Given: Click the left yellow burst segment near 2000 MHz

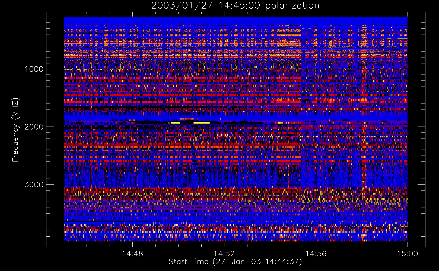Looking at the screenshot, I should pos(174,123).
